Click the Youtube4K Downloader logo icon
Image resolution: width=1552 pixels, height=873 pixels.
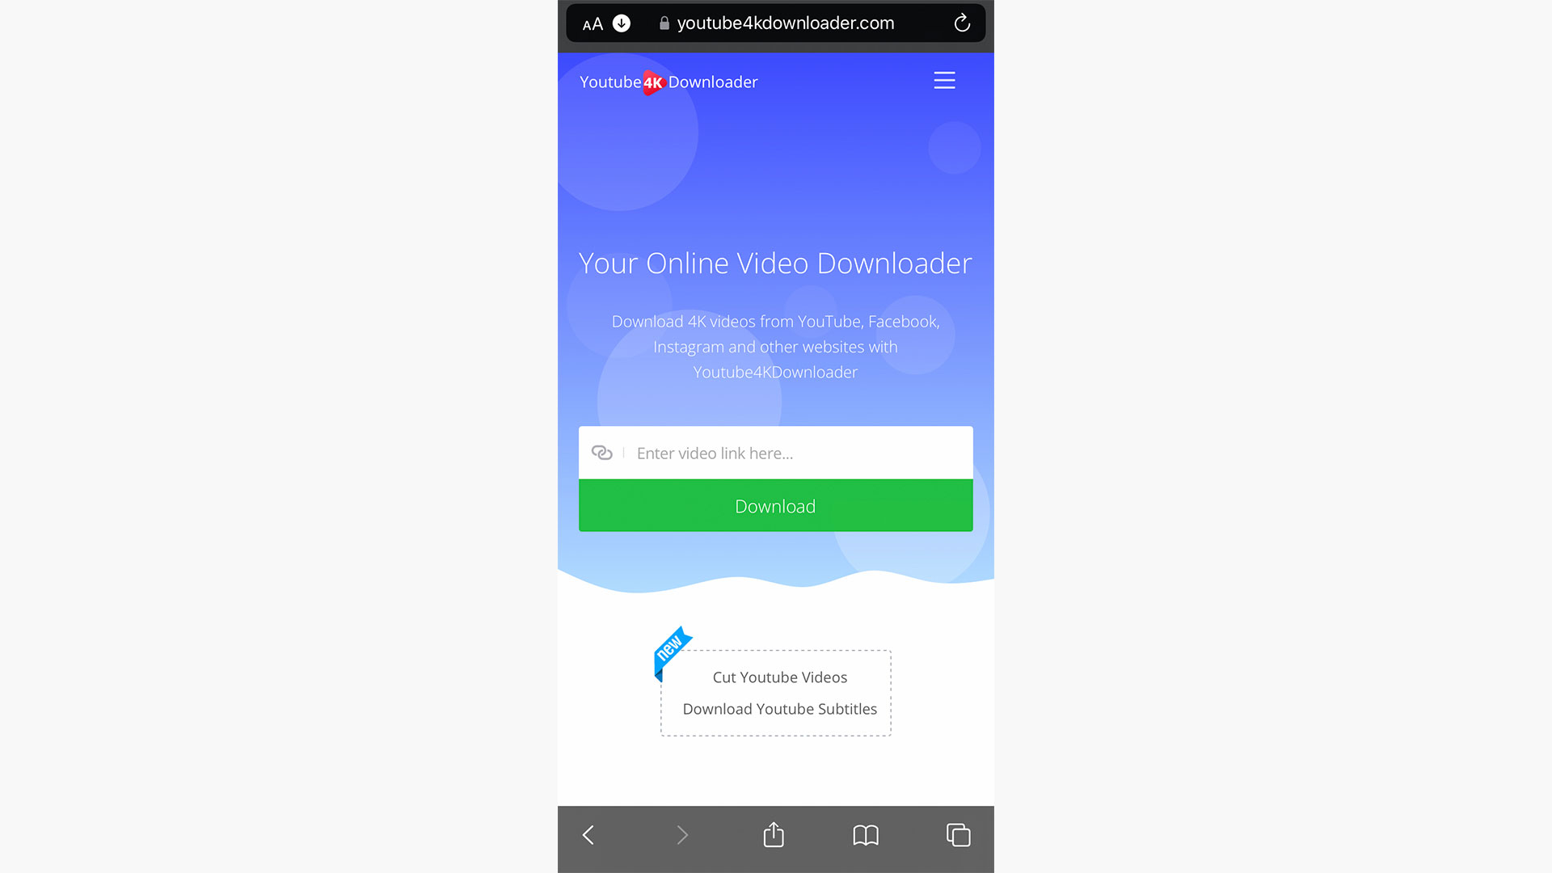click(x=652, y=82)
